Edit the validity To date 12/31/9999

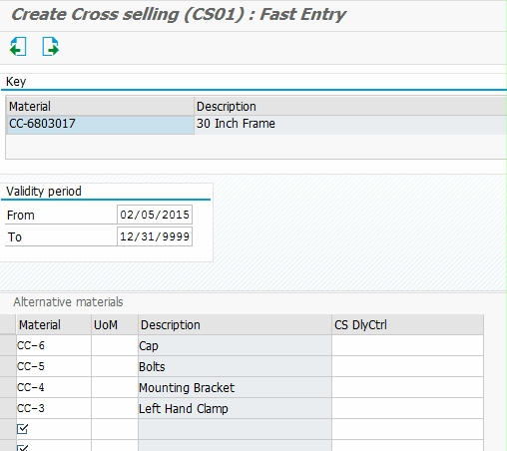155,236
